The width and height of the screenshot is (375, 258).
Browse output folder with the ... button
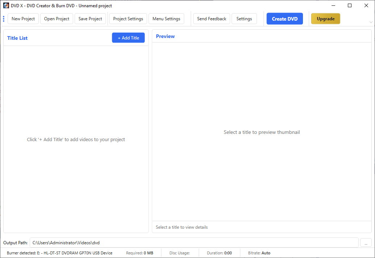[x=366, y=243]
